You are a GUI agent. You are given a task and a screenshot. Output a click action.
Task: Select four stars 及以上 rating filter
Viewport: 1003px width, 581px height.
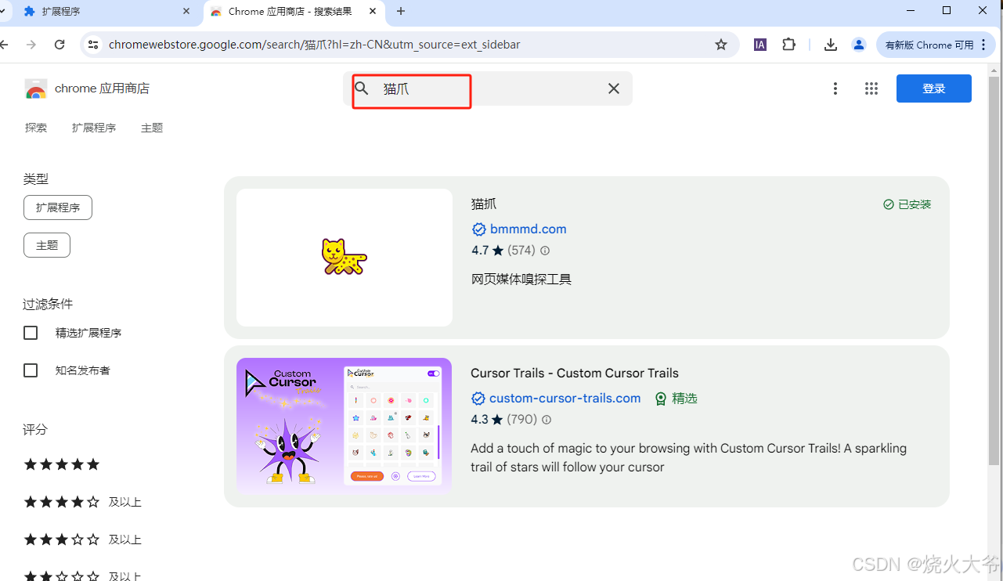point(82,502)
